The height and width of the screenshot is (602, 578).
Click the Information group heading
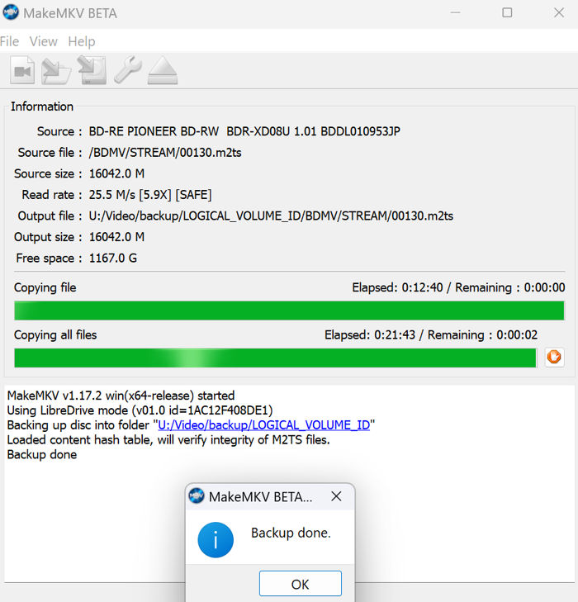point(42,107)
